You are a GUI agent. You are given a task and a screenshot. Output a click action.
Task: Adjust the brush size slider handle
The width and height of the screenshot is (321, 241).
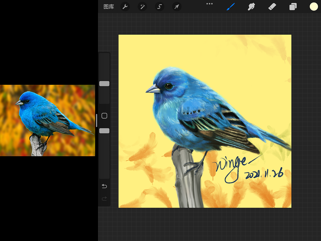pyautogui.click(x=104, y=83)
